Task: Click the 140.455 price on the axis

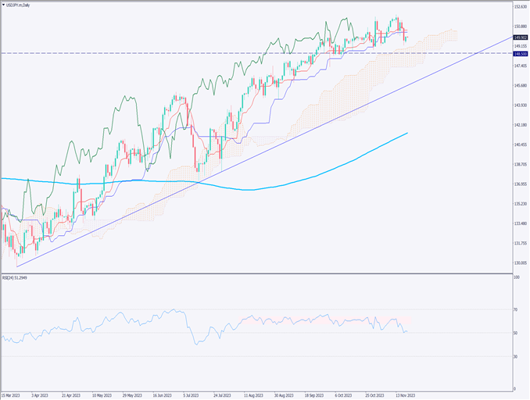Action: point(519,145)
